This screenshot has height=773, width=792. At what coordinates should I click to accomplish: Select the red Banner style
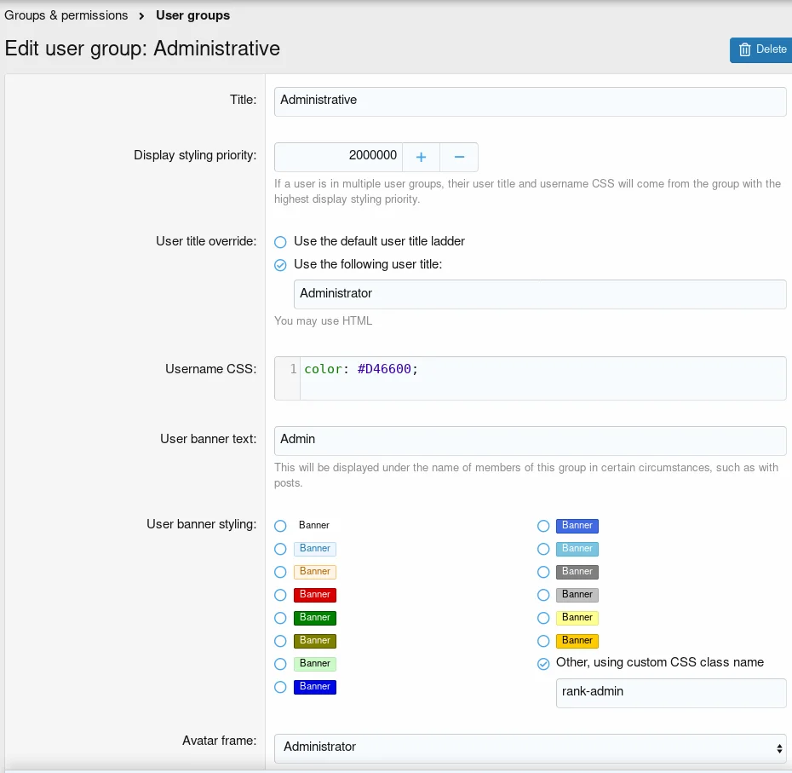tap(280, 595)
